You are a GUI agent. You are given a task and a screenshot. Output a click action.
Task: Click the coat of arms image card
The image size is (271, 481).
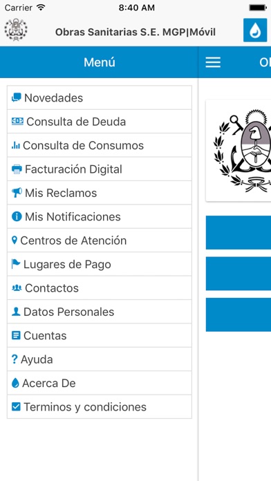click(x=239, y=151)
